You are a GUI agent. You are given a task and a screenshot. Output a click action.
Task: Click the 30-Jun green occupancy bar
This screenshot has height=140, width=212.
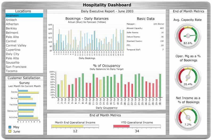(160, 85)
